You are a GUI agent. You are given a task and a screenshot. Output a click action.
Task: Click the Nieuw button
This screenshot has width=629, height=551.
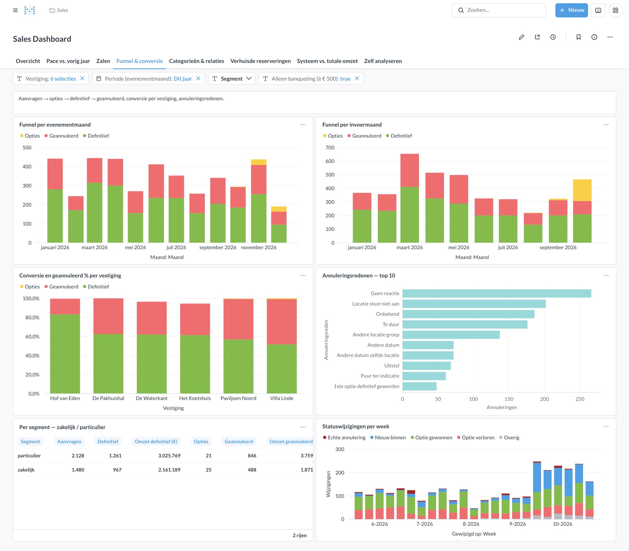tap(571, 10)
